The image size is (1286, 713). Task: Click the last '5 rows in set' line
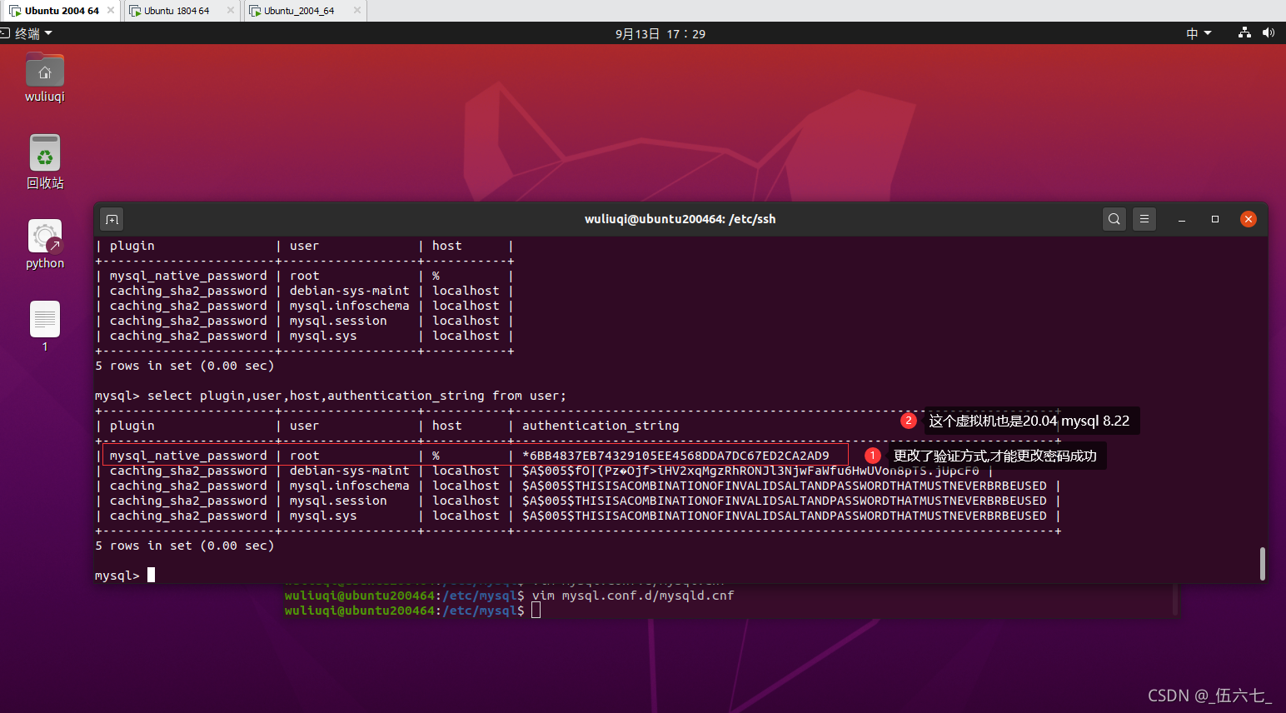184,546
